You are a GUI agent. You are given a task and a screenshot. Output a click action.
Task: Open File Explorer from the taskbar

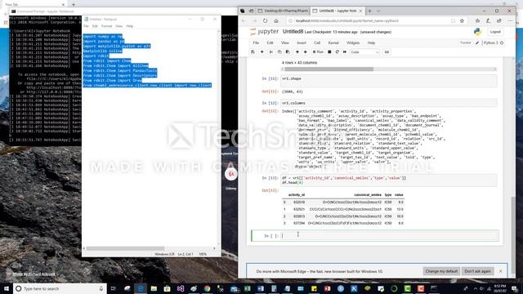(154, 288)
